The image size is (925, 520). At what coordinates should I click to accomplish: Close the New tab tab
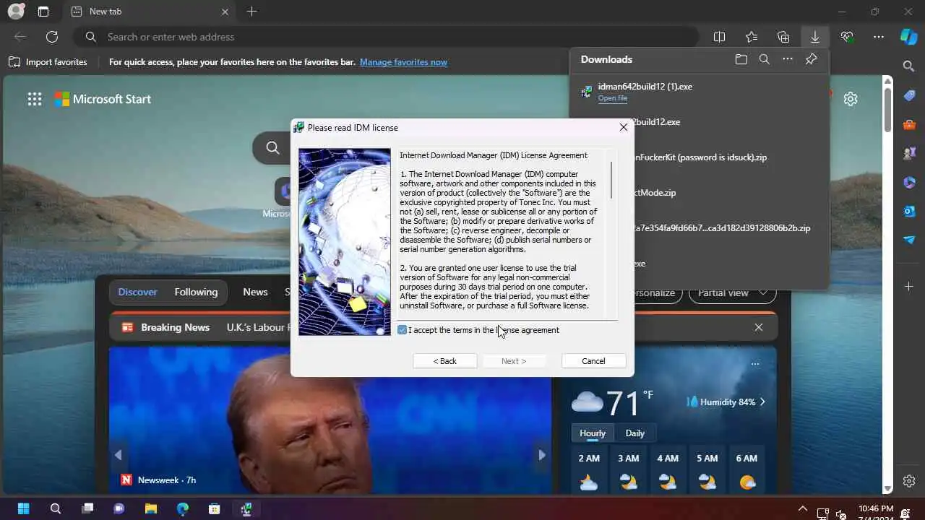point(225,12)
